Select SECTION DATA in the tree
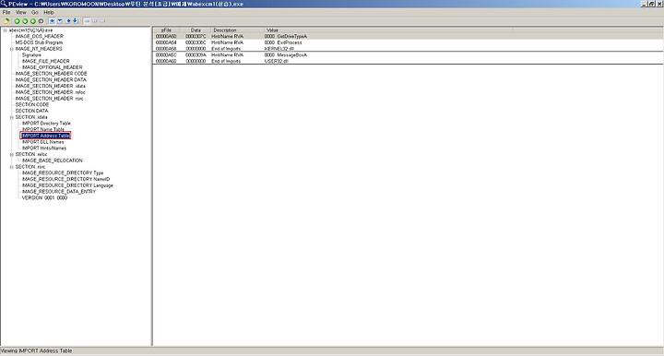 click(31, 111)
